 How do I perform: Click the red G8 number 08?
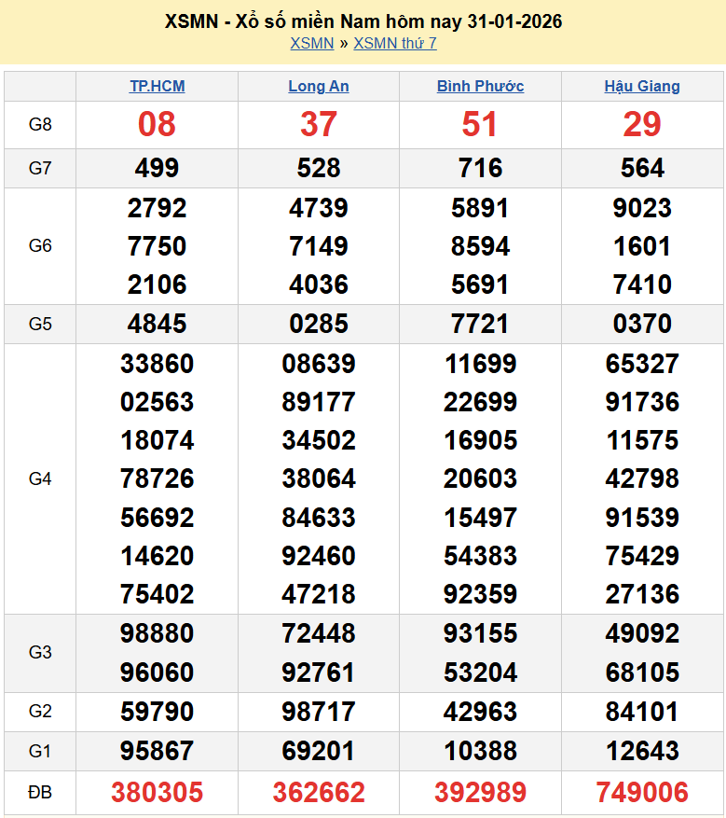(157, 124)
